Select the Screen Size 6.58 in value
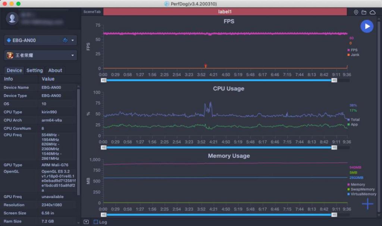Viewport: 382px width, 226px height. 48,213
